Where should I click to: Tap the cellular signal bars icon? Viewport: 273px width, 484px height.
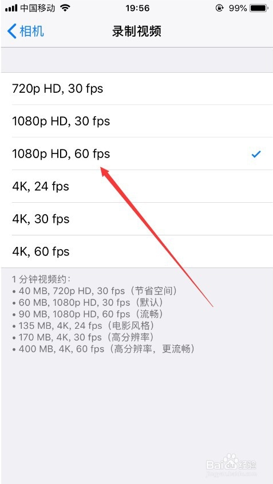click(11, 9)
